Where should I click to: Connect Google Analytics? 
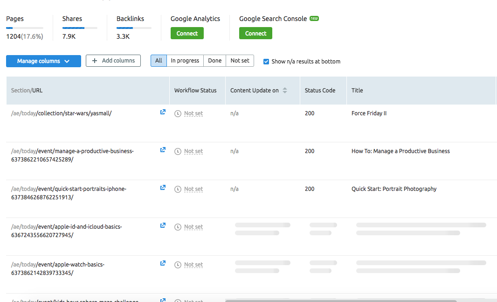187,33
